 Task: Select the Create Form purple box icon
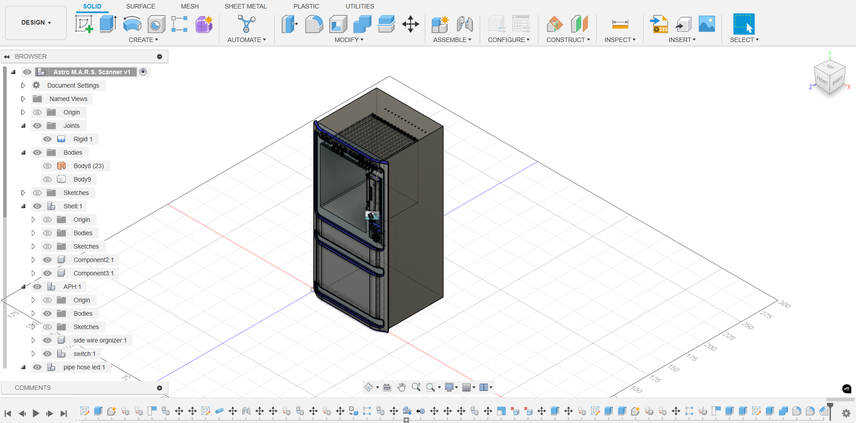(204, 24)
